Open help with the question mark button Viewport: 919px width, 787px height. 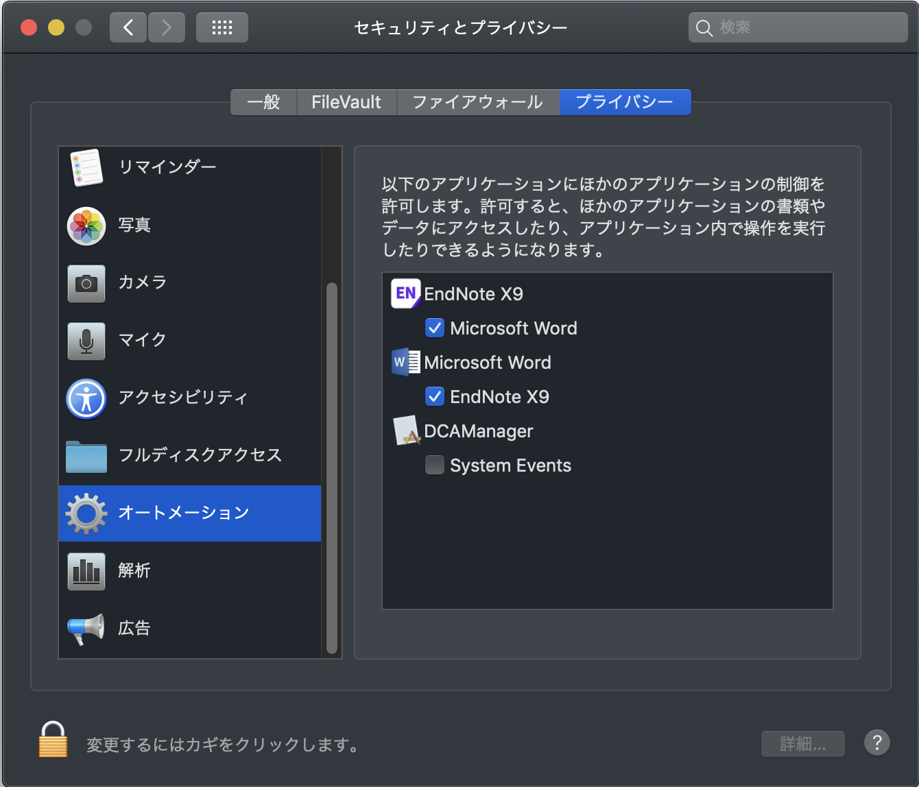tap(876, 742)
